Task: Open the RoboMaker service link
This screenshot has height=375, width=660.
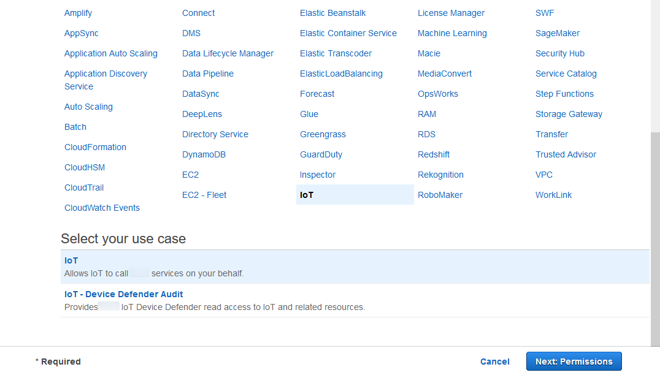Action: 440,195
